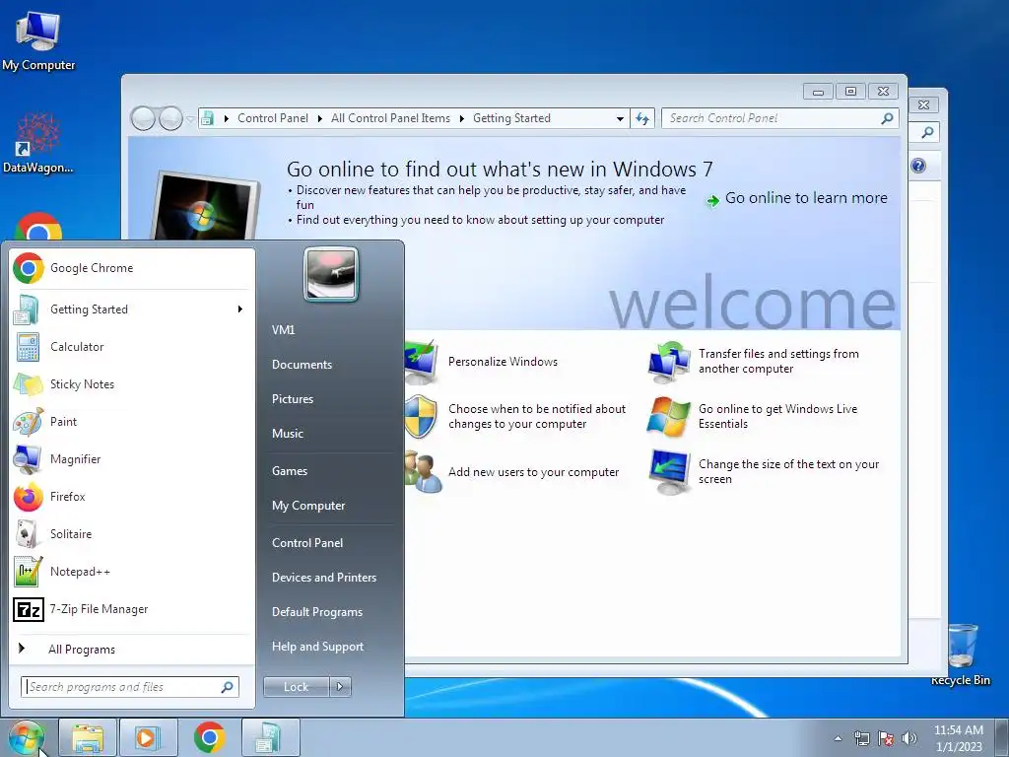Open Calculator in the Start menu
Screen dimensions: 1009x757
(x=132, y=347)
